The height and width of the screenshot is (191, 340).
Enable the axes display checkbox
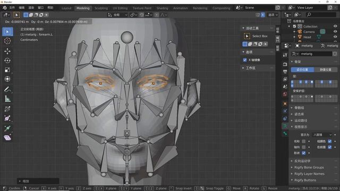click(303, 147)
